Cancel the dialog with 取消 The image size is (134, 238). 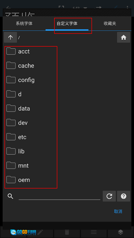(118, 211)
